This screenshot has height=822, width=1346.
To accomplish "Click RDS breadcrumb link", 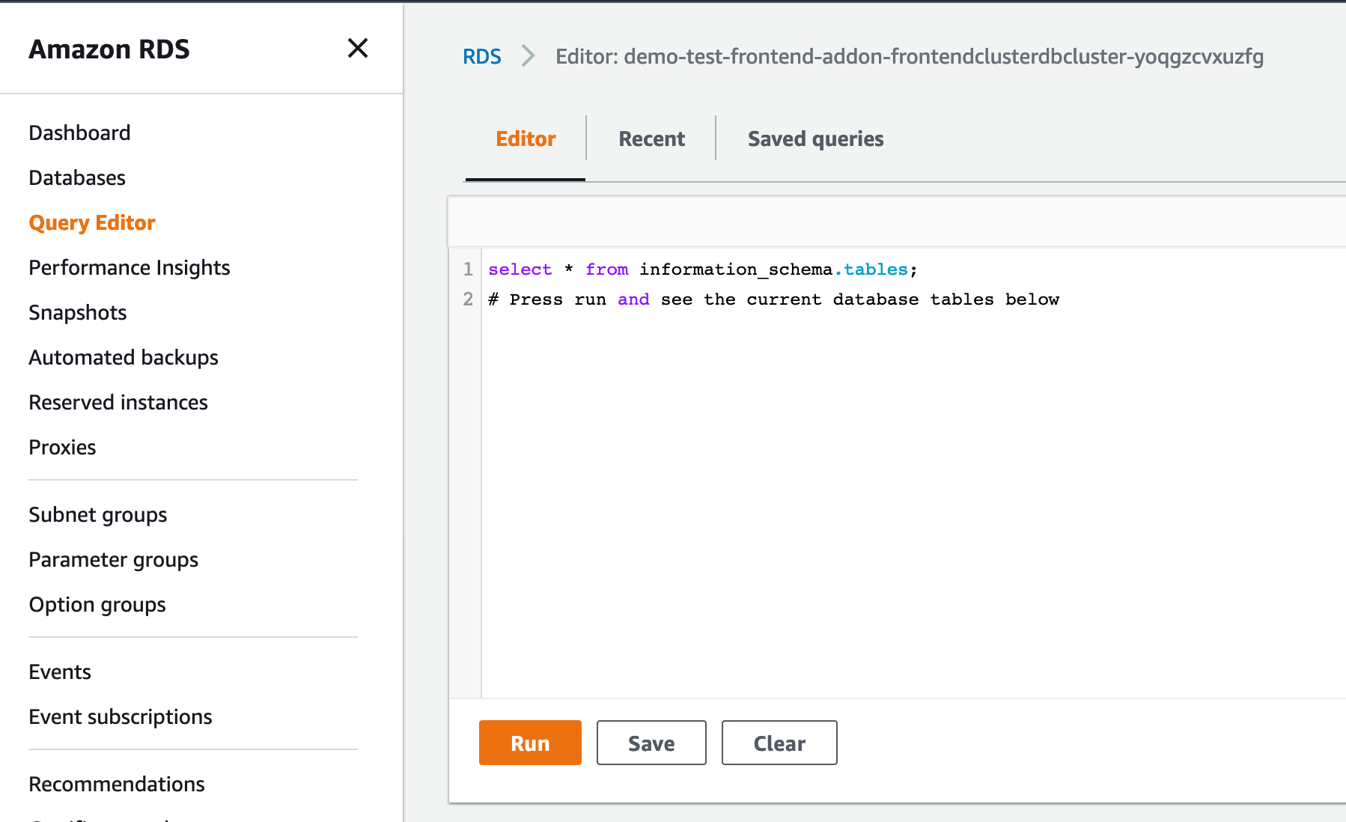I will [x=481, y=56].
